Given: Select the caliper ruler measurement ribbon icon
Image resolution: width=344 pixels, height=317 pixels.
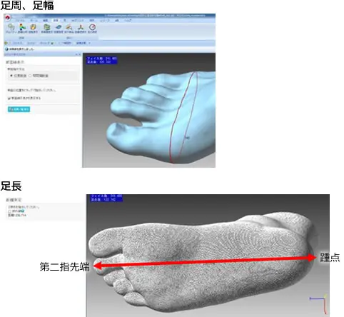Looking at the screenshot, I should 69,27.
